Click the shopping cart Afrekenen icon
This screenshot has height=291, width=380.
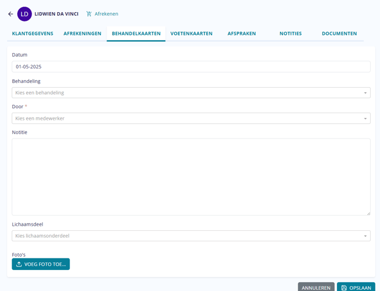[x=89, y=14]
